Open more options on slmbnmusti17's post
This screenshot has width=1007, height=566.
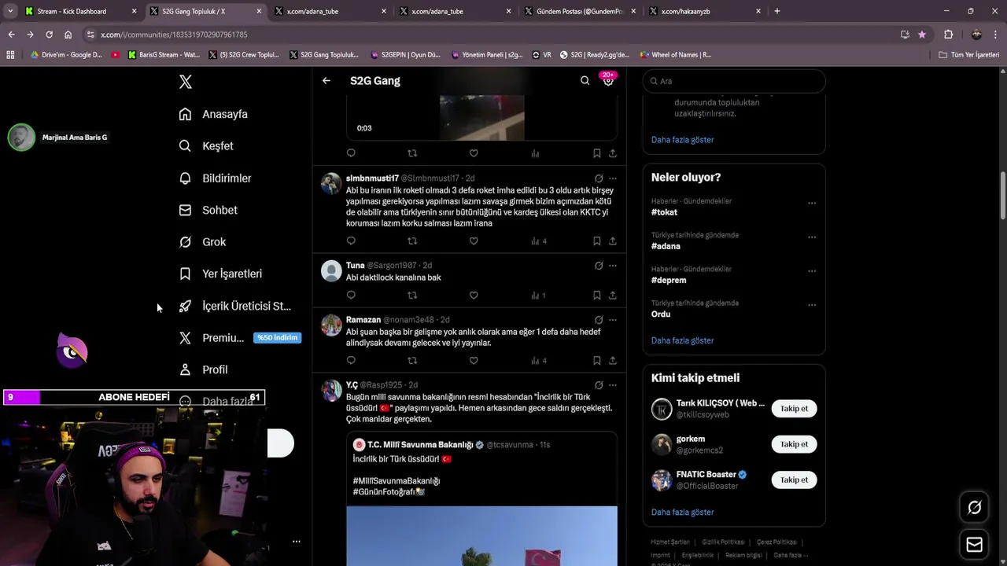[x=613, y=178]
